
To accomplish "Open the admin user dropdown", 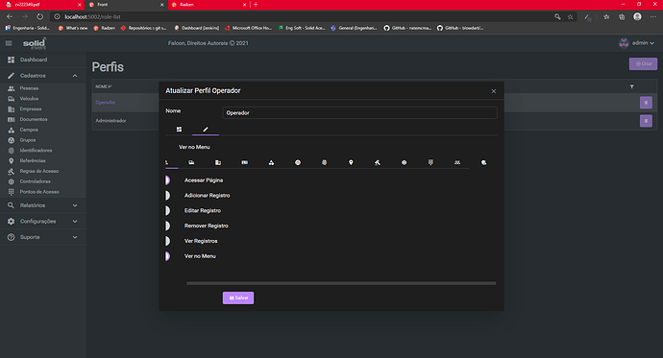I will tap(637, 43).
